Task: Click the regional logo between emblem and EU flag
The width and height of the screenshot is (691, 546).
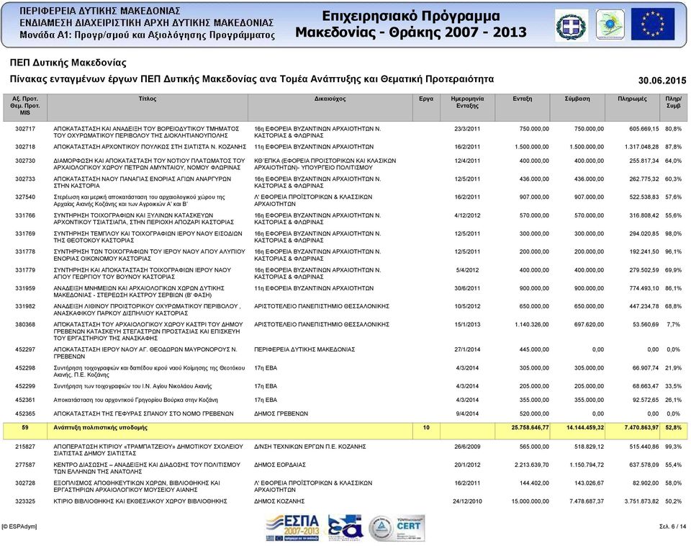Action: [x=610, y=24]
